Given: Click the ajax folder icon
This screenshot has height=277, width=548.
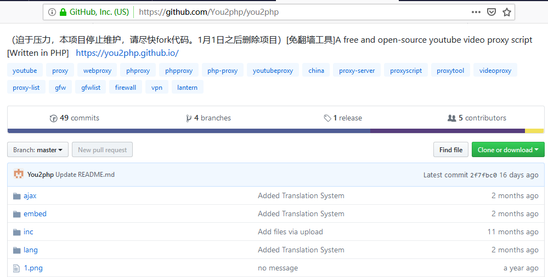Looking at the screenshot, I should (17, 196).
